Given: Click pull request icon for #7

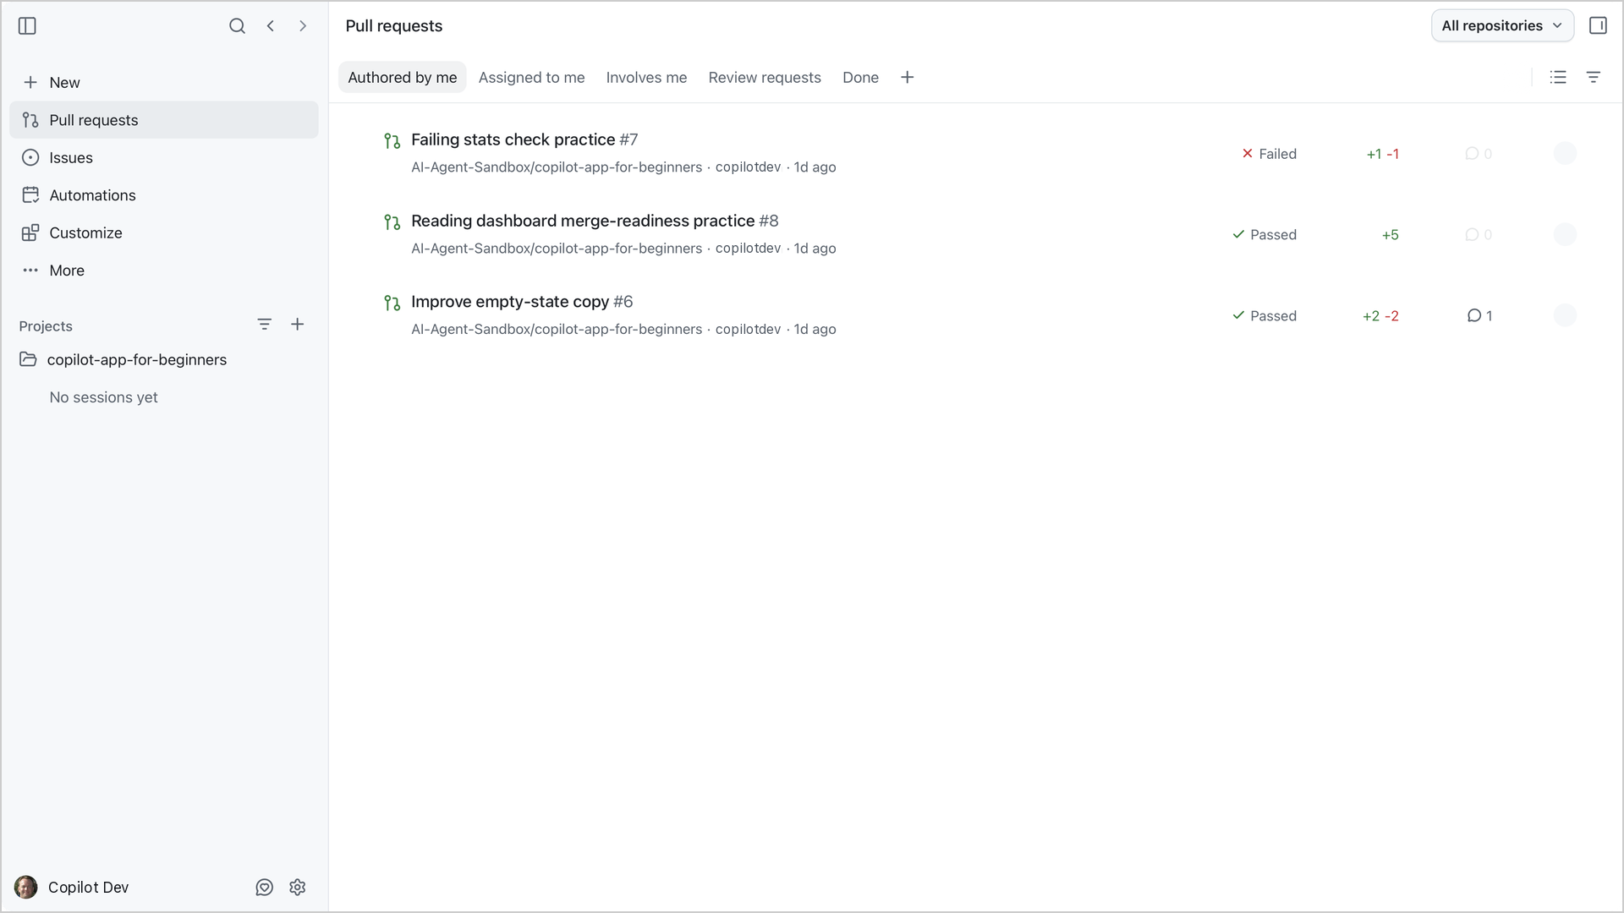Looking at the screenshot, I should [x=392, y=141].
